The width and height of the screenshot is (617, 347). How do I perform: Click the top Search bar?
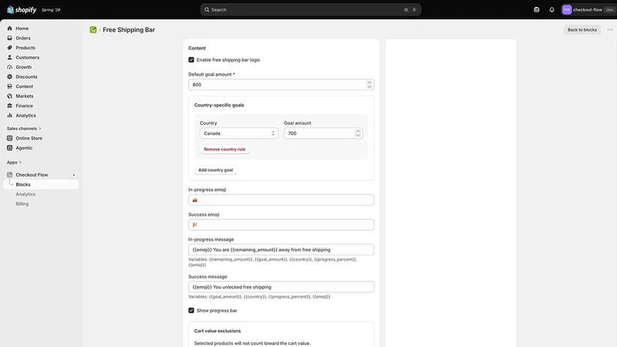coord(311,10)
